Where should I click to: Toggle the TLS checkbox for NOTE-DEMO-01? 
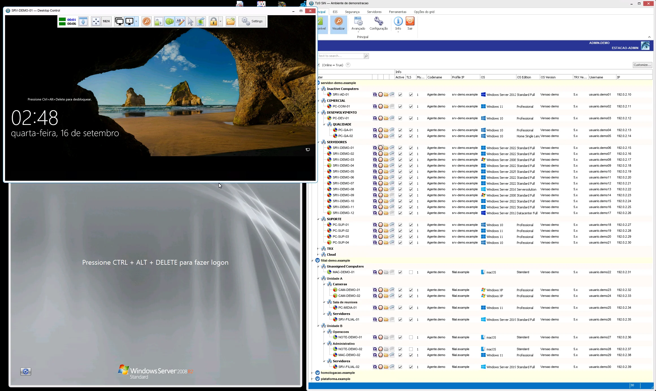pos(411,337)
